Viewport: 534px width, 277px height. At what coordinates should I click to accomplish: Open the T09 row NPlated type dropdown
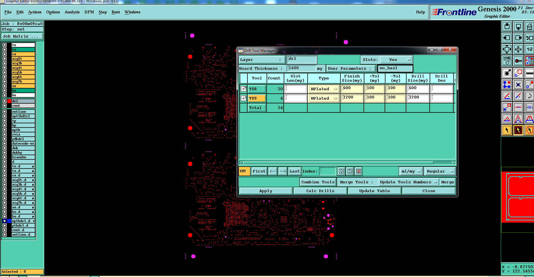[324, 98]
